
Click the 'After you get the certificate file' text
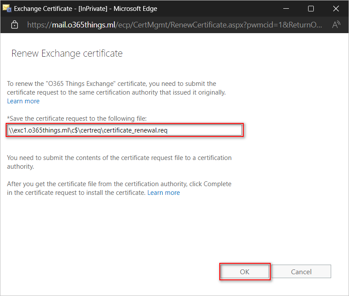click(x=119, y=188)
